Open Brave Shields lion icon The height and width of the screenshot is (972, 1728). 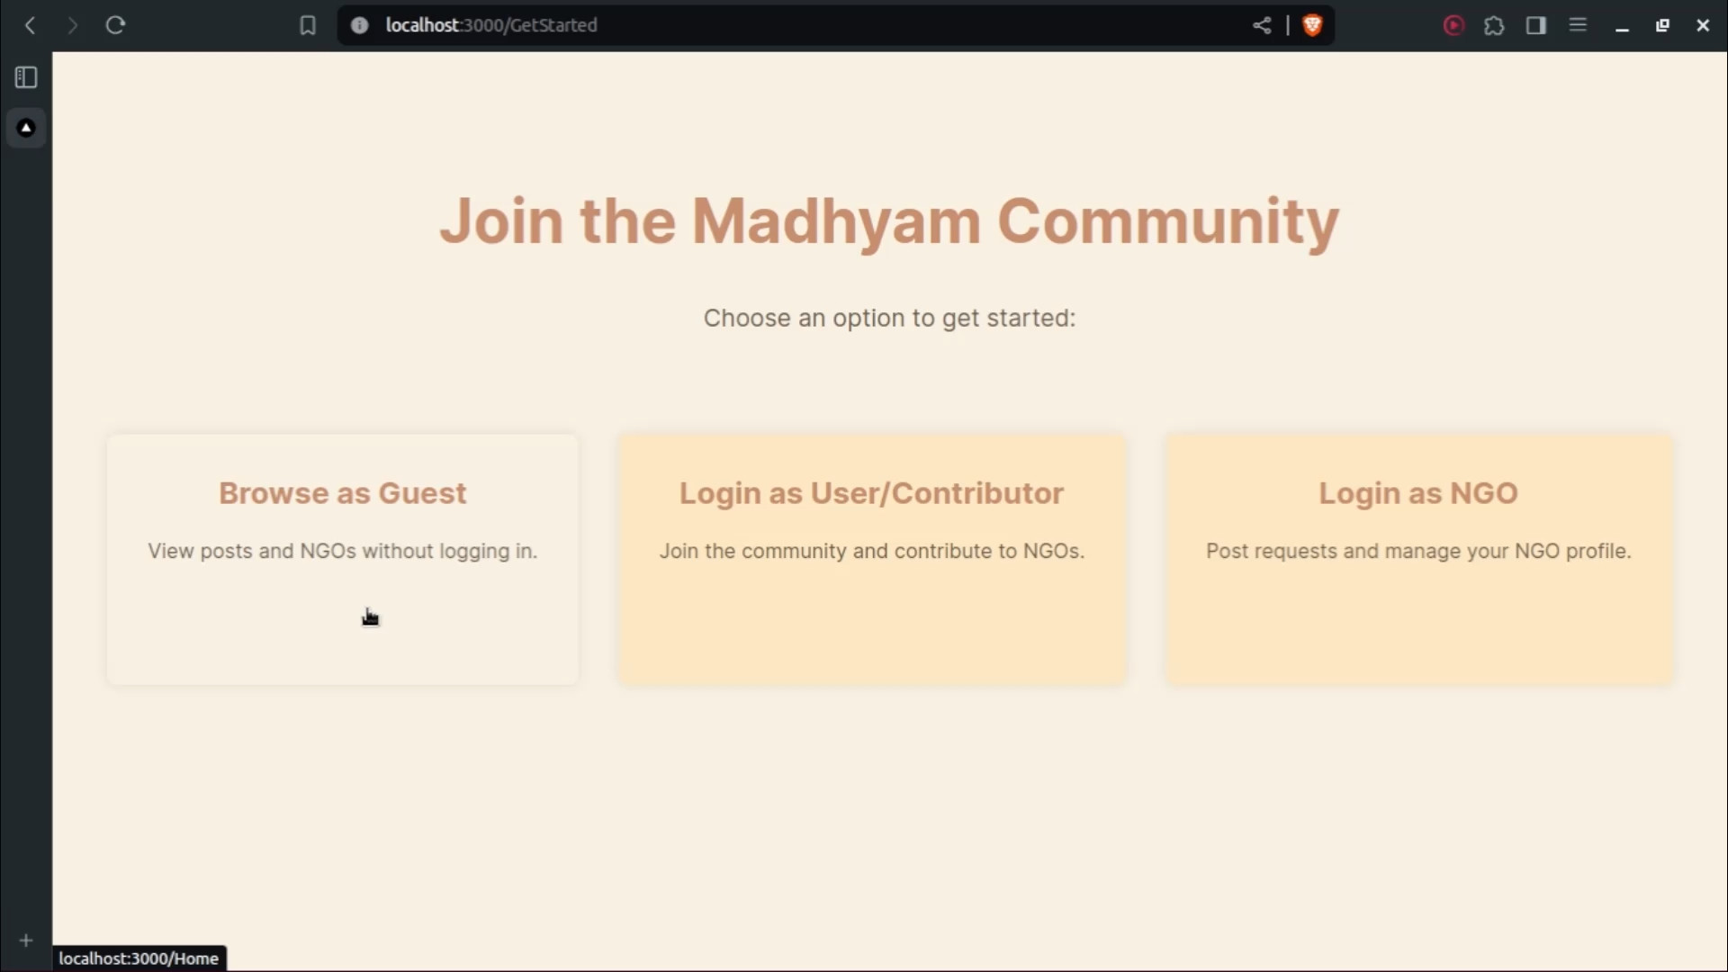pos(1312,25)
